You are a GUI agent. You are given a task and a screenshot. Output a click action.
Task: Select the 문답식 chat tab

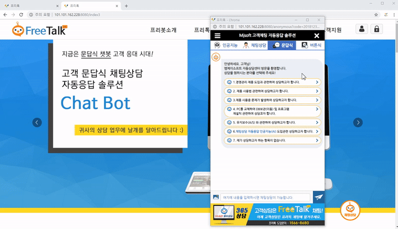(282, 45)
